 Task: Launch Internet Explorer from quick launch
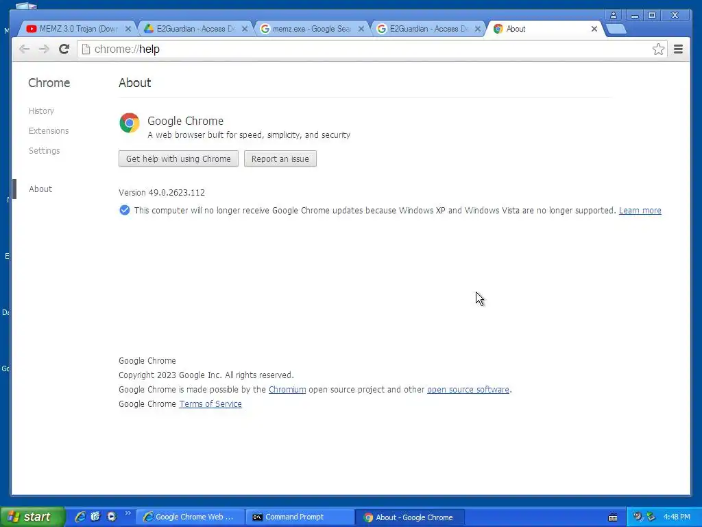coord(80,517)
